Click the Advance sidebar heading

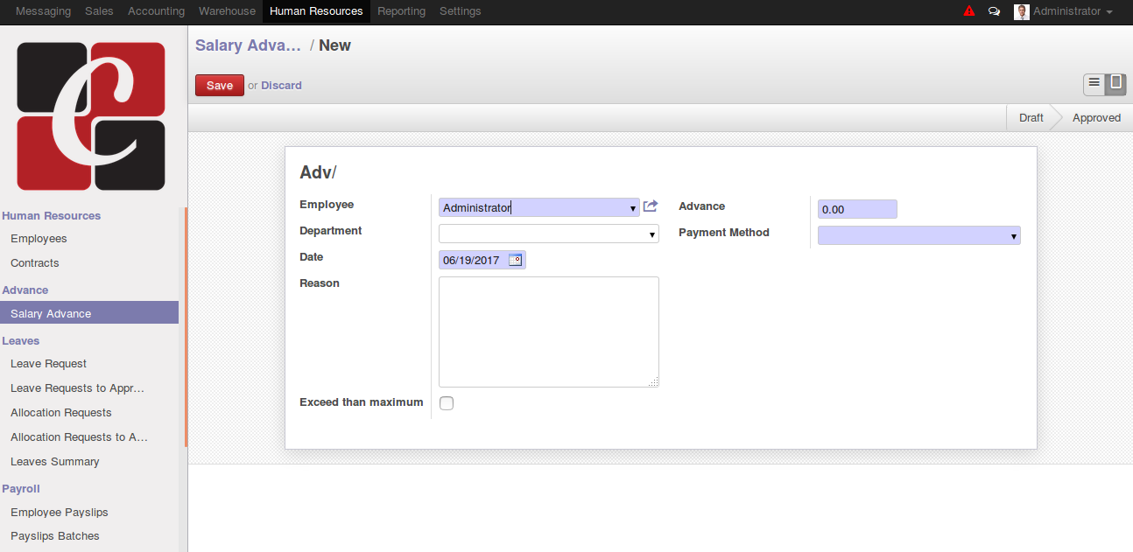25,290
